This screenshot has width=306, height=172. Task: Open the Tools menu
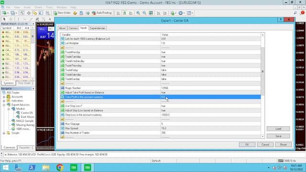(49, 7)
